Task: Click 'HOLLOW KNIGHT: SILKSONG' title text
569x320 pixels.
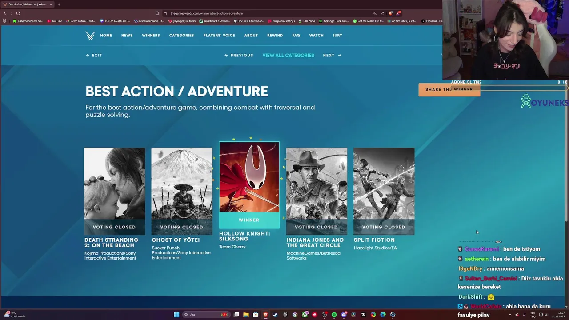Action: (244, 236)
